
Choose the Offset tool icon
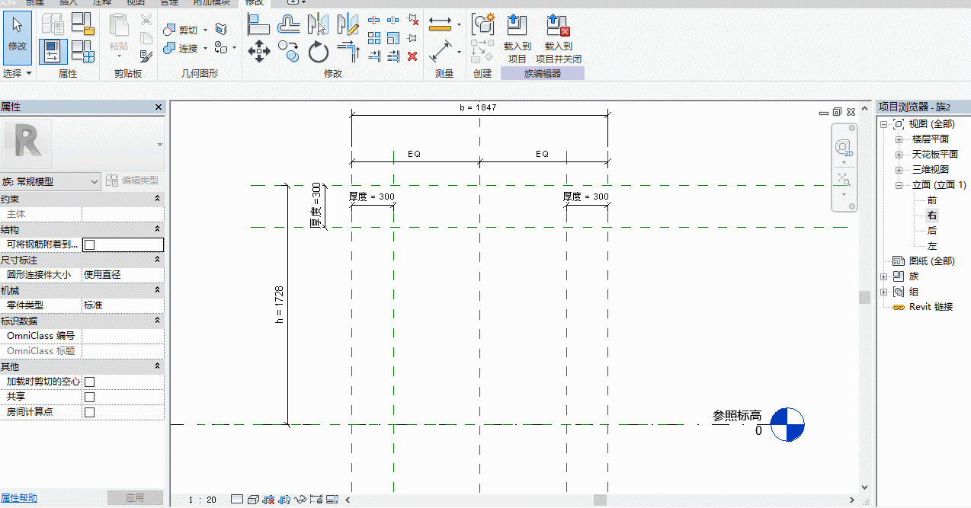click(x=289, y=24)
